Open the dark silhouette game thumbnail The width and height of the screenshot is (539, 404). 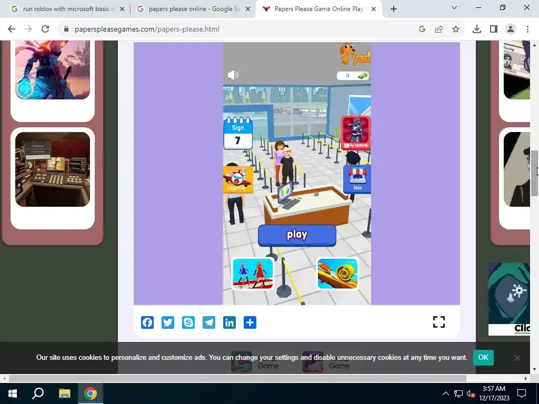517,169
